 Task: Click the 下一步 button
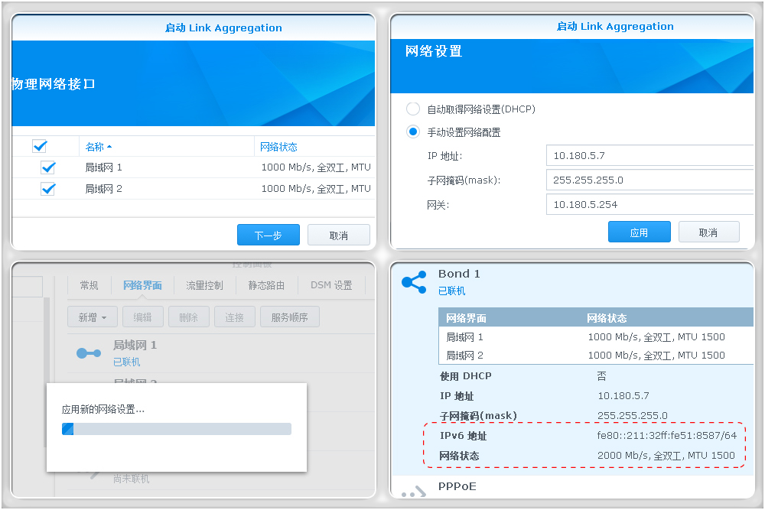[268, 235]
